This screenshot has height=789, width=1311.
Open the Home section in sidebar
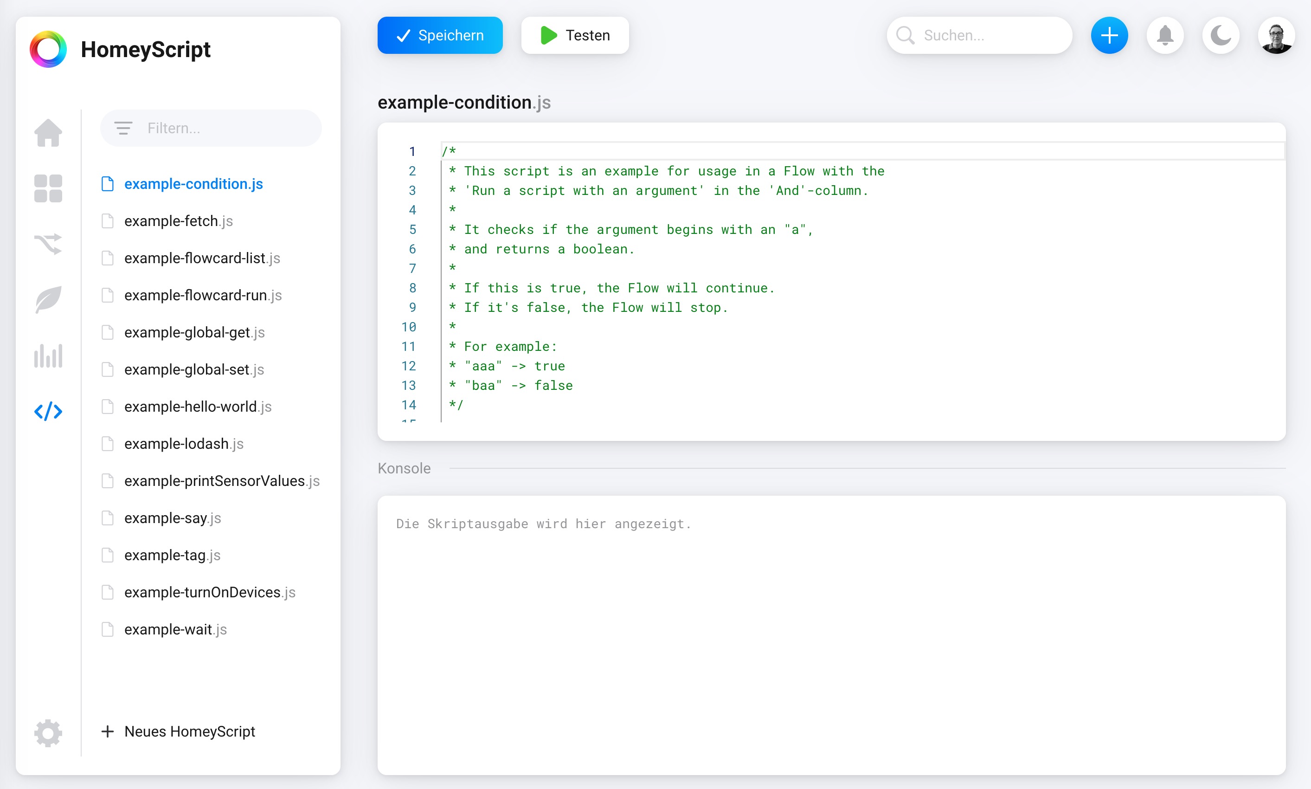click(x=48, y=132)
